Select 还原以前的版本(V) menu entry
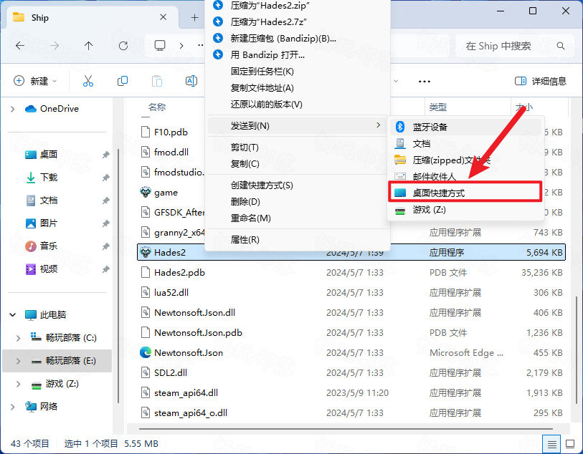The height and width of the screenshot is (454, 583). (x=298, y=105)
